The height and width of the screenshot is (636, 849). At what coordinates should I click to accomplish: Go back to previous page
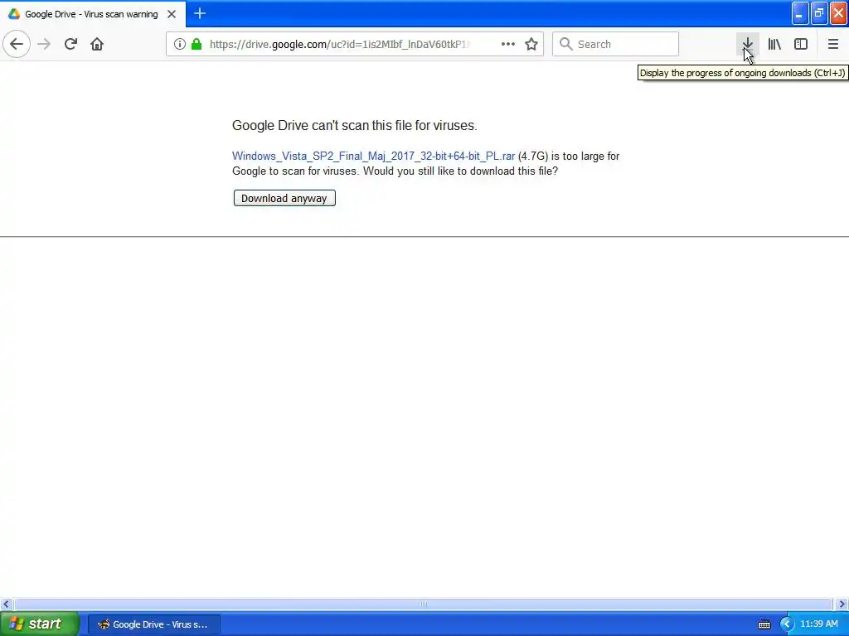(x=17, y=44)
